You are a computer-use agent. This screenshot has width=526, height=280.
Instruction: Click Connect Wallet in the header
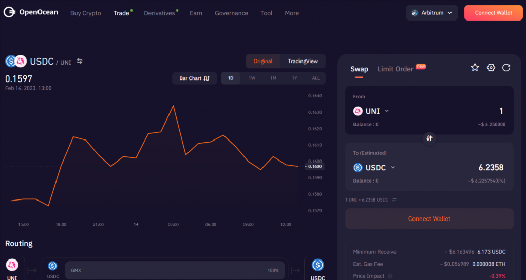pyautogui.click(x=494, y=13)
